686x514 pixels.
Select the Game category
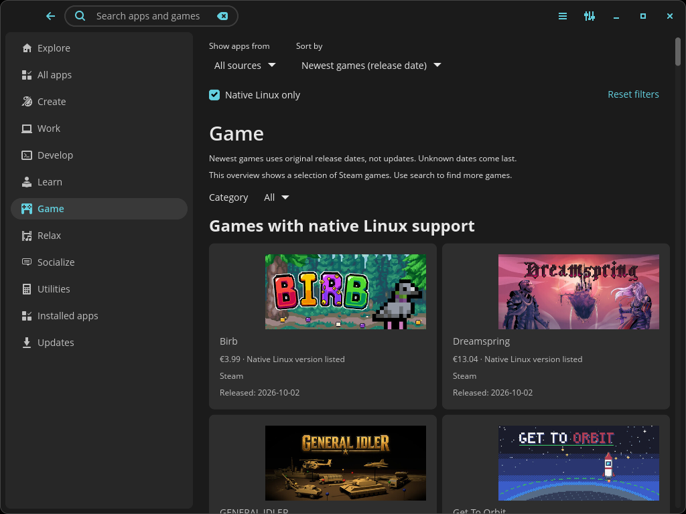click(x=99, y=209)
